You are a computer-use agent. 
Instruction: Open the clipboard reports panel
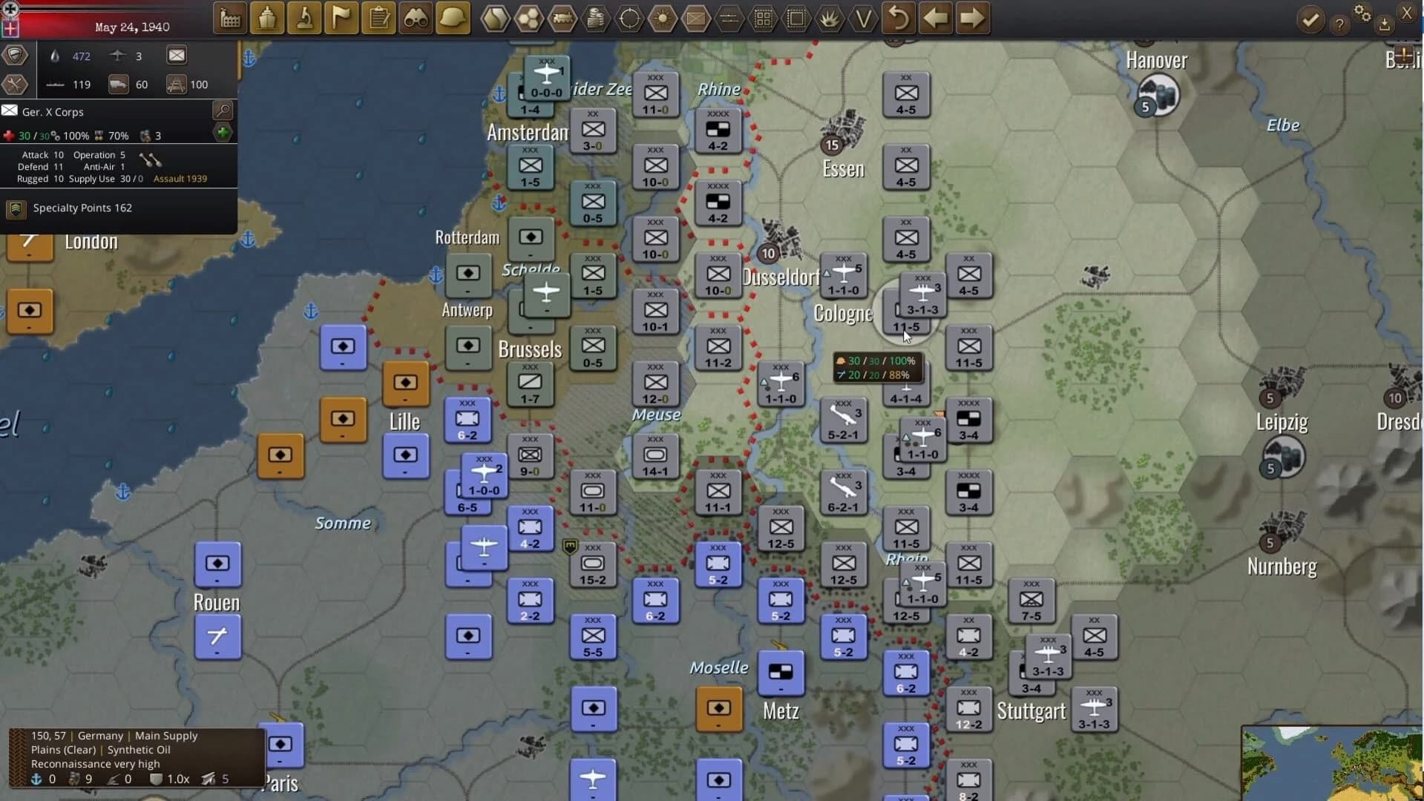coord(378,18)
